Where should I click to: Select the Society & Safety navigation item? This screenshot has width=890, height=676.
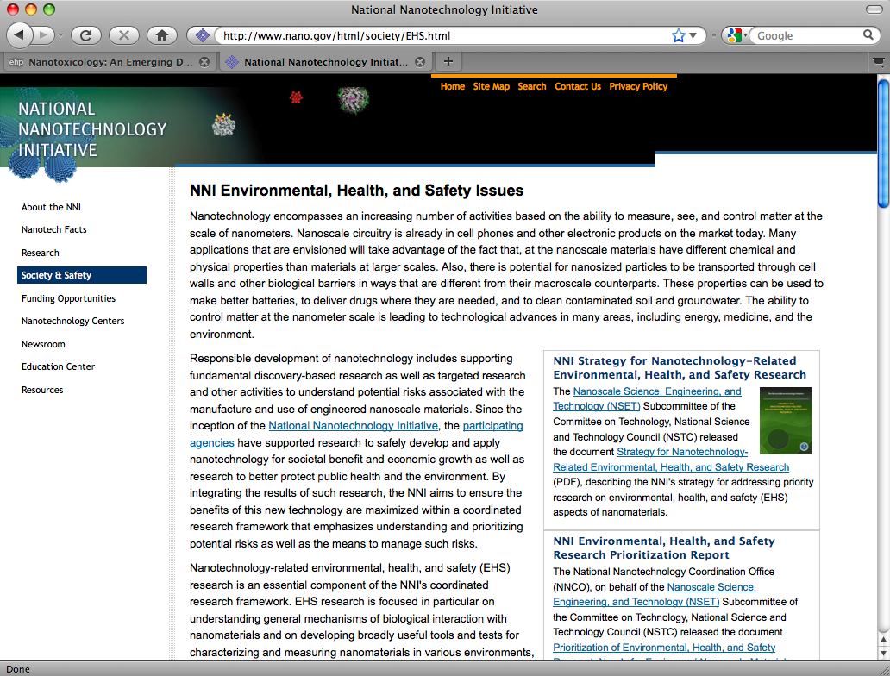[82, 275]
